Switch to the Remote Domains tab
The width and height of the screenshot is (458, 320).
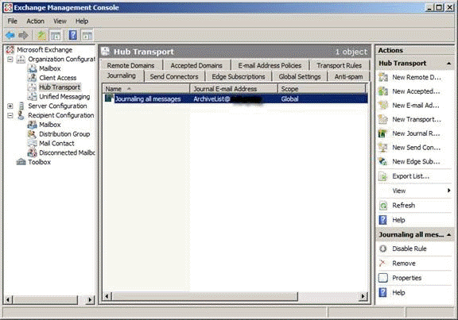(130, 65)
